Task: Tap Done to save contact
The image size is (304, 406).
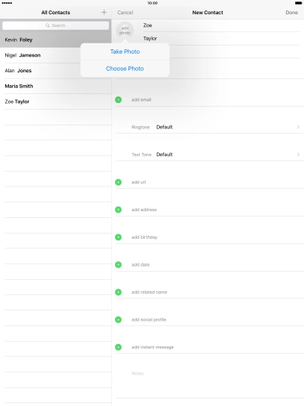Action: click(x=291, y=13)
